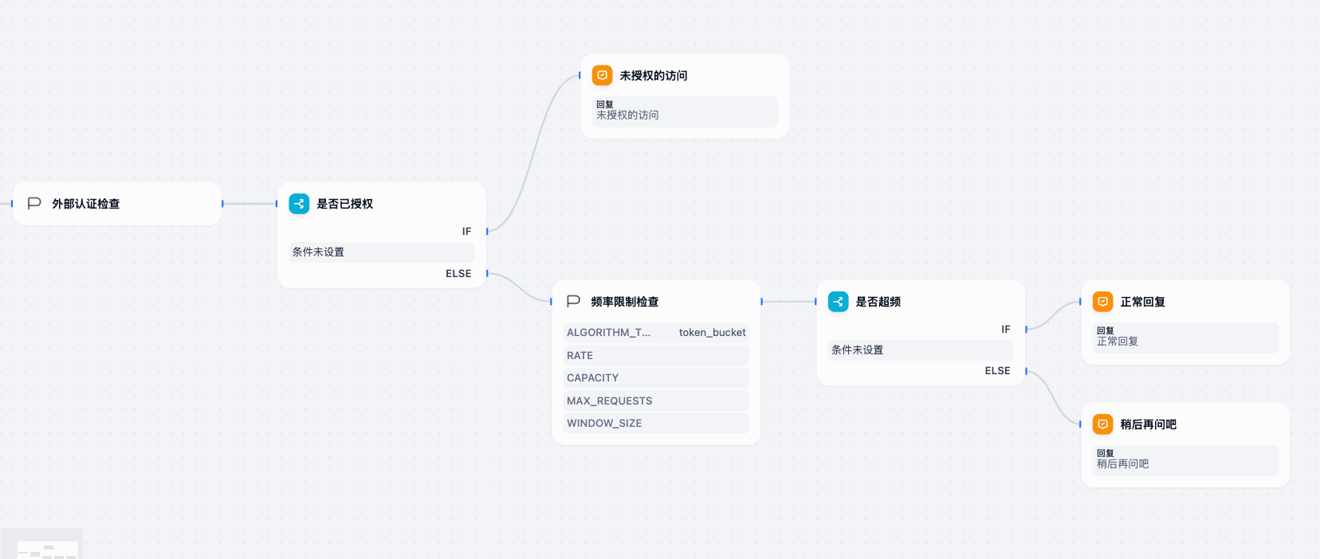Click the WINDOW_SIZE parameter row
This screenshot has height=559, width=1320.
(656, 424)
